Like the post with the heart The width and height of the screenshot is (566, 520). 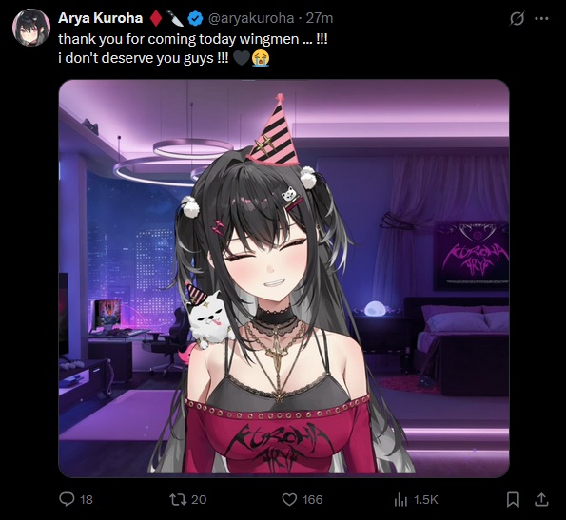(289, 499)
